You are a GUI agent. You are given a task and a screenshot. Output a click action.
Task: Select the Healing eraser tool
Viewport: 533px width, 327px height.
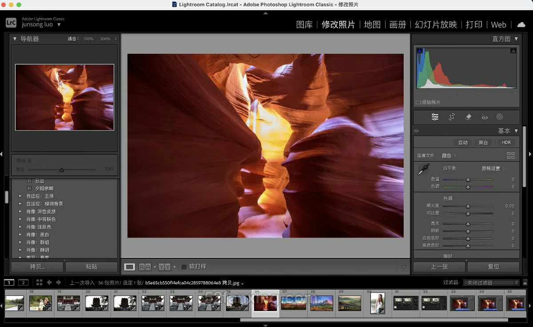(x=468, y=117)
